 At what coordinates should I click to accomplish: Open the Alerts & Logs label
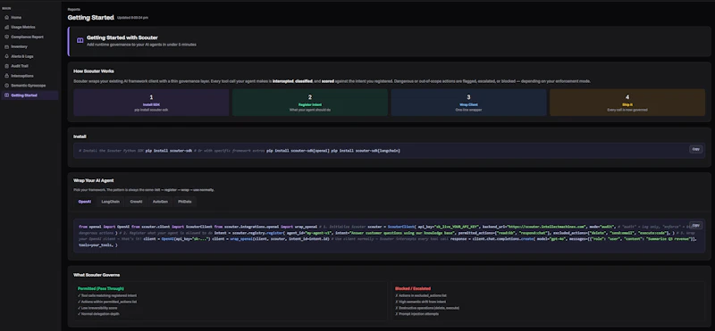[22, 56]
